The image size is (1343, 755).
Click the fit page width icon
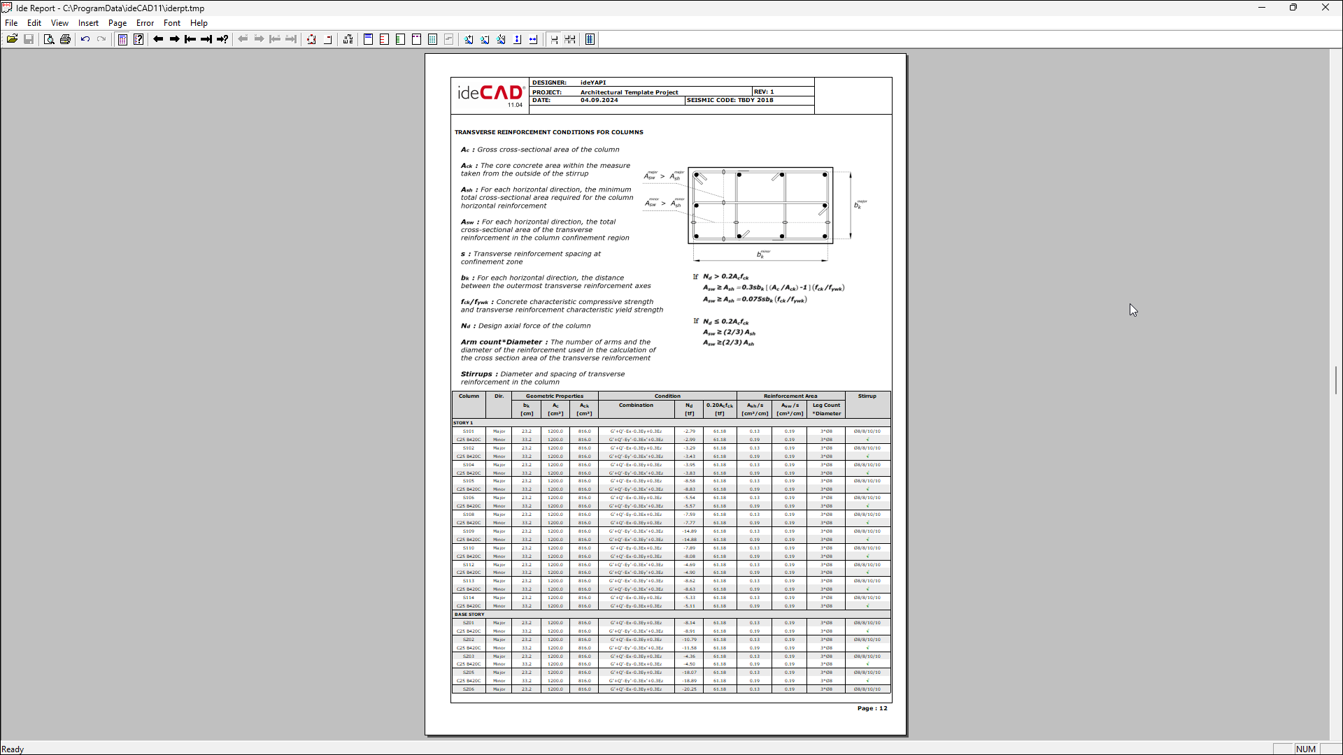tap(534, 39)
